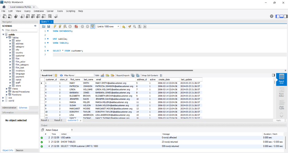Beautify the SQL script with the brush icon
The width and height of the screenshot is (288, 153).
(x=130, y=26)
